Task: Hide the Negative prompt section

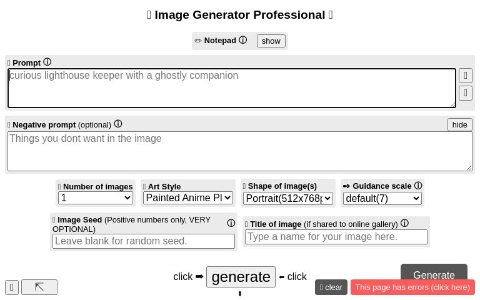Action: tap(459, 124)
